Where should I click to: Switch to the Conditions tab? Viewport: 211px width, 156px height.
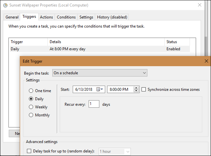[x=66, y=17]
